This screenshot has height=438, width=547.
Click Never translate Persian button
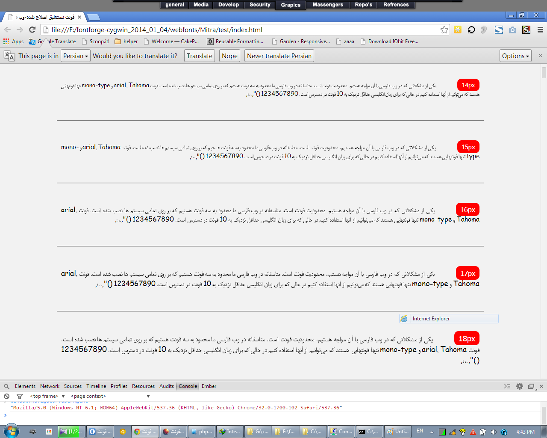point(279,56)
